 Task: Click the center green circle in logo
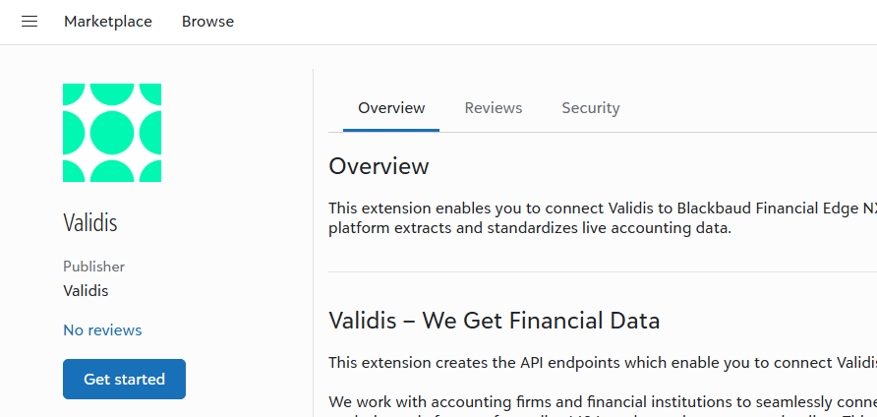click(x=112, y=133)
